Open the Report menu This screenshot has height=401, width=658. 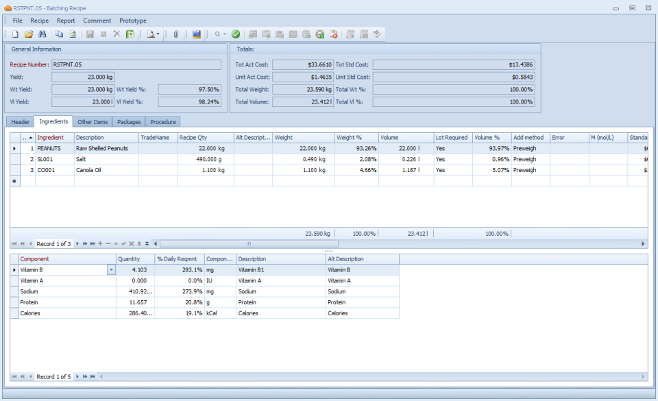pyautogui.click(x=66, y=21)
